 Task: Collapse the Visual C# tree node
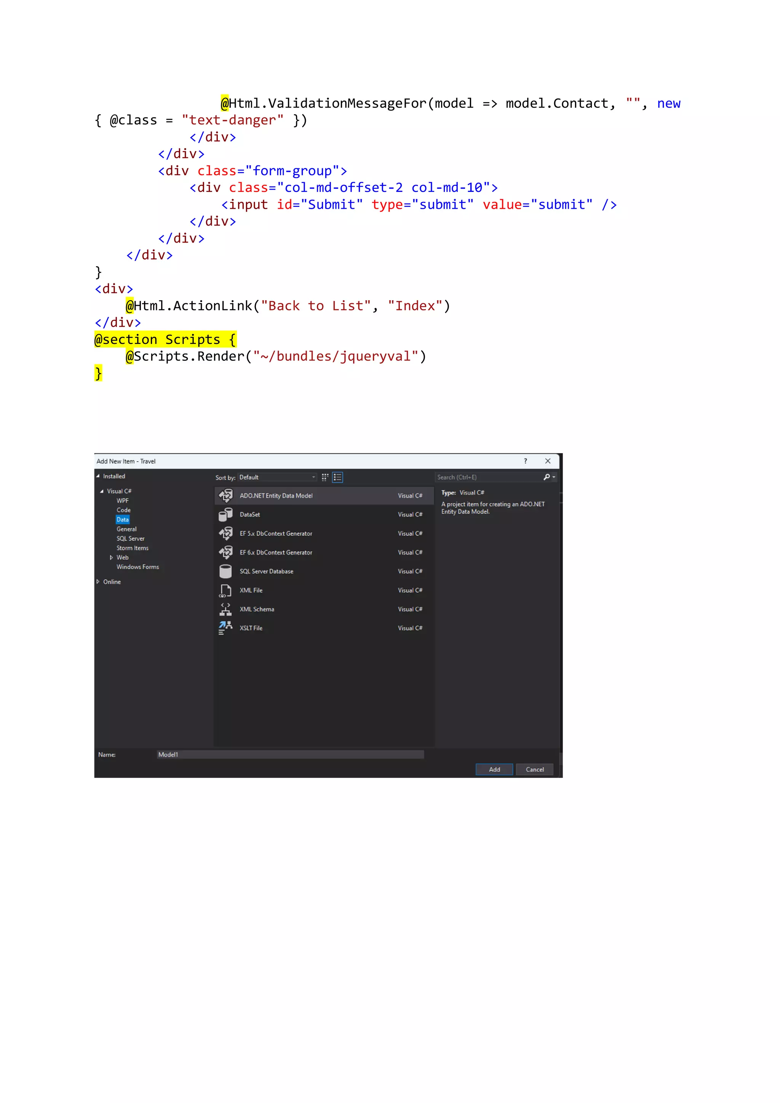[102, 491]
